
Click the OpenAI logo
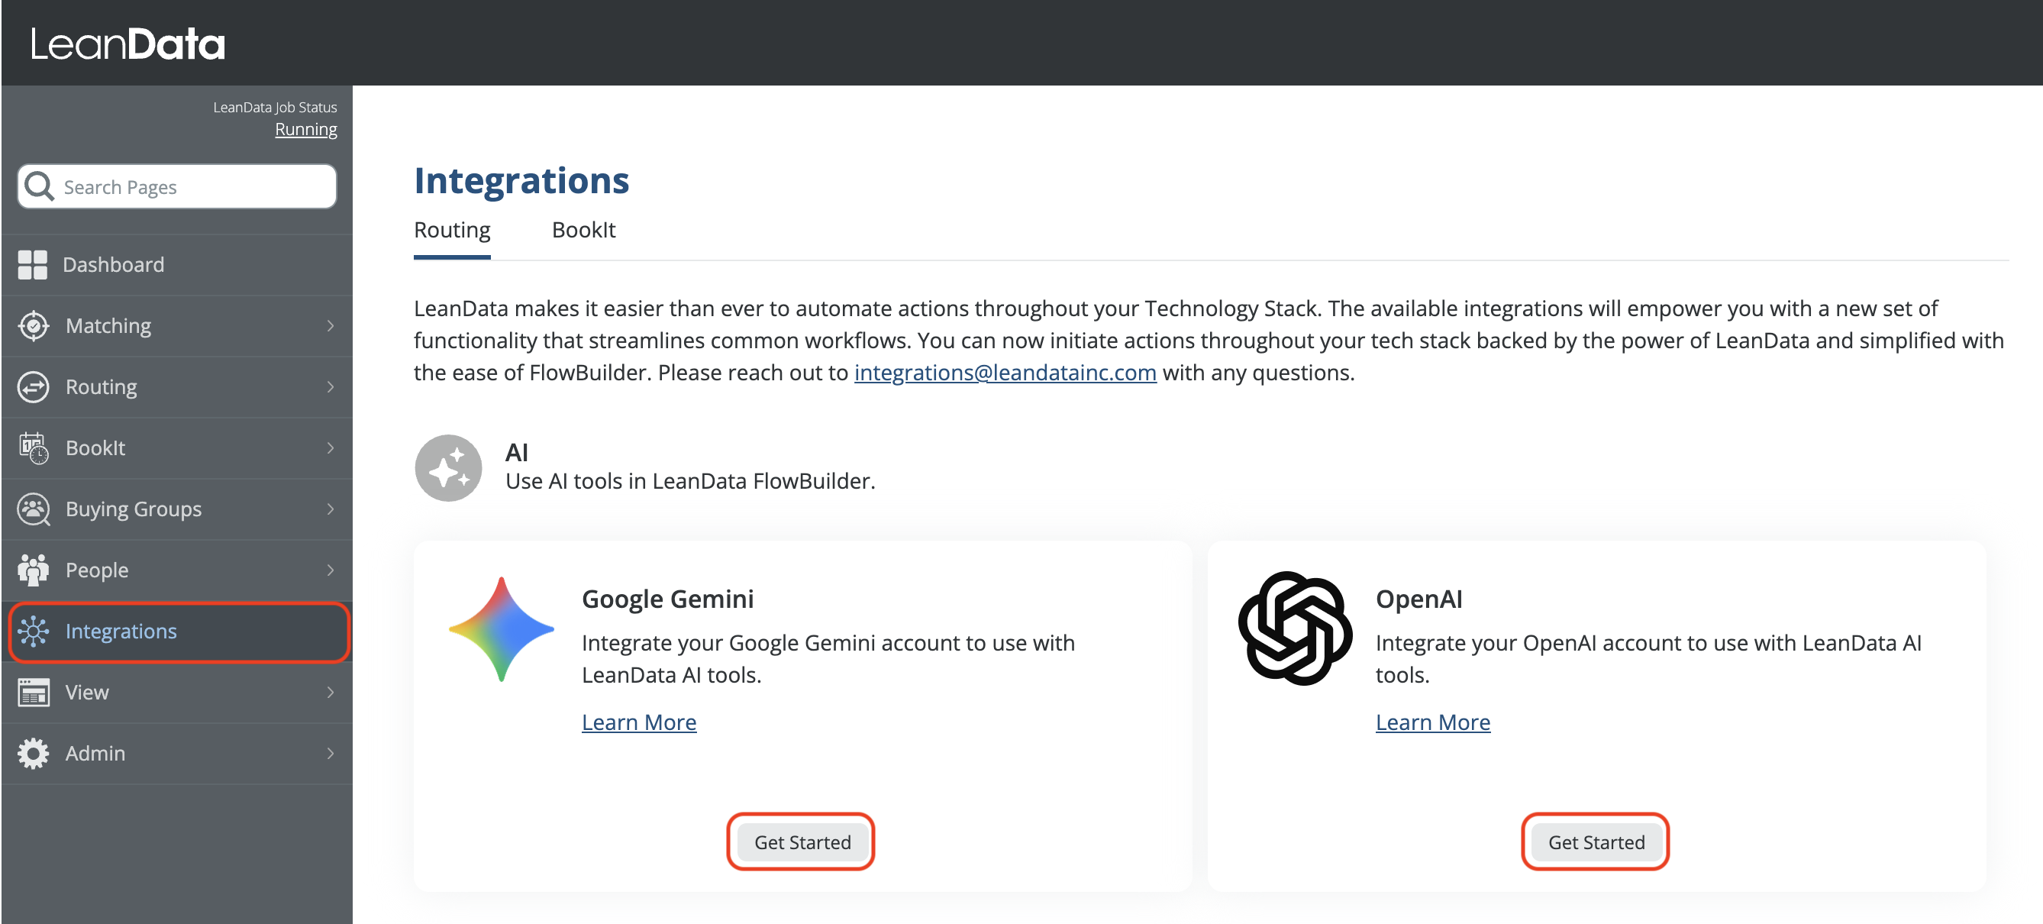(x=1294, y=628)
